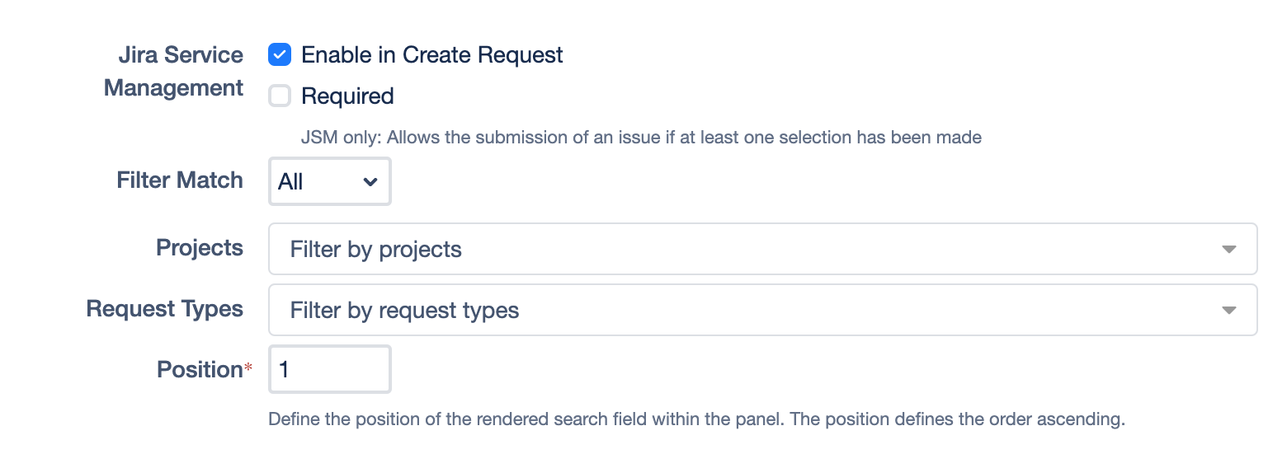The width and height of the screenshot is (1287, 468).
Task: Click the blue checkmark icon for Create Request
Action: click(280, 55)
